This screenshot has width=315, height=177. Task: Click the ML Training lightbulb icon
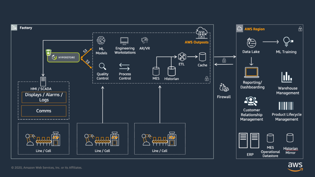point(288,42)
